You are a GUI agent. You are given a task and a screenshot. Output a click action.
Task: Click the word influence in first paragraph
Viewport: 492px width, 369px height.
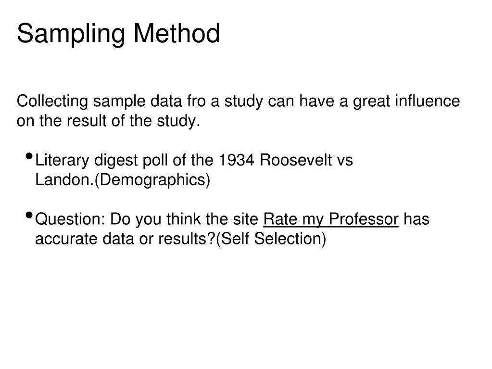[428, 102]
